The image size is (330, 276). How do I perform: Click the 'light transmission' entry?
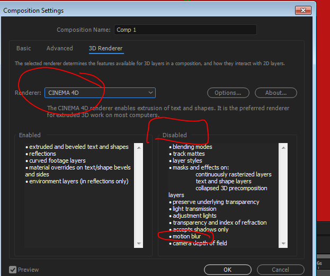point(193,209)
